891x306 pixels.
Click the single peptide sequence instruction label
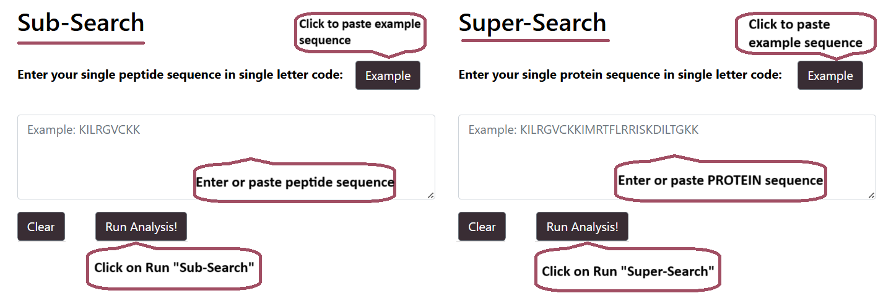(x=180, y=75)
